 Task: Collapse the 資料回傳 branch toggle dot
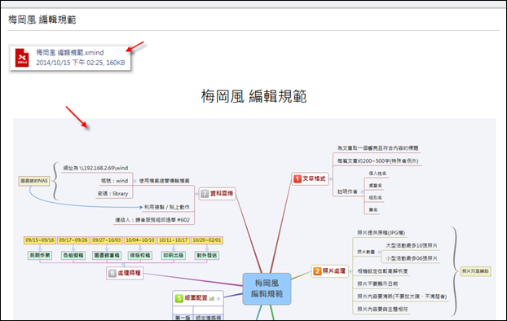point(196,194)
